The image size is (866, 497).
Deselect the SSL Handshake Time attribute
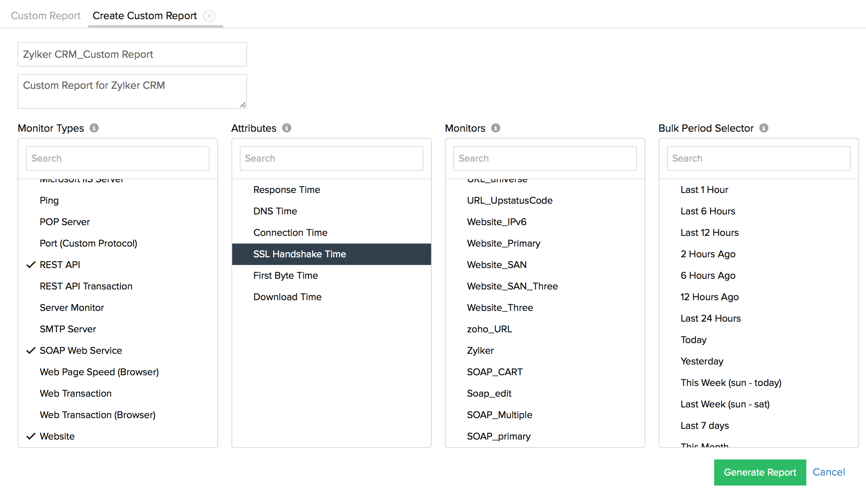coord(300,254)
